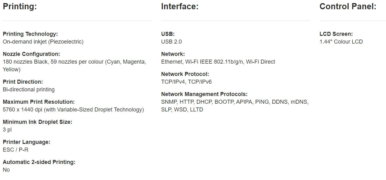Select the Printing Technology label
386x180 pixels.
point(30,34)
